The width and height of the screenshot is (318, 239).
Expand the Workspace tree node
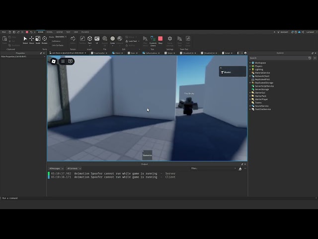click(250, 63)
